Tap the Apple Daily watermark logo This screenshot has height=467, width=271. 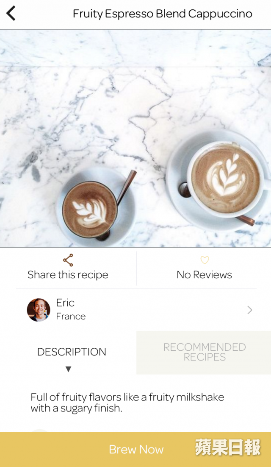(x=228, y=447)
